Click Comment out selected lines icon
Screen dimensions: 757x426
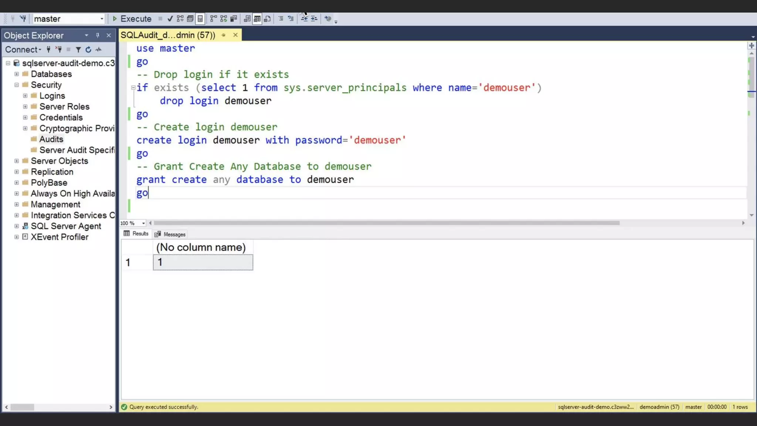tap(281, 19)
